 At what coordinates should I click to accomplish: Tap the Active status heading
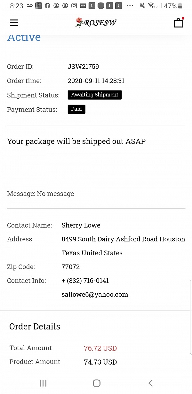tap(24, 38)
